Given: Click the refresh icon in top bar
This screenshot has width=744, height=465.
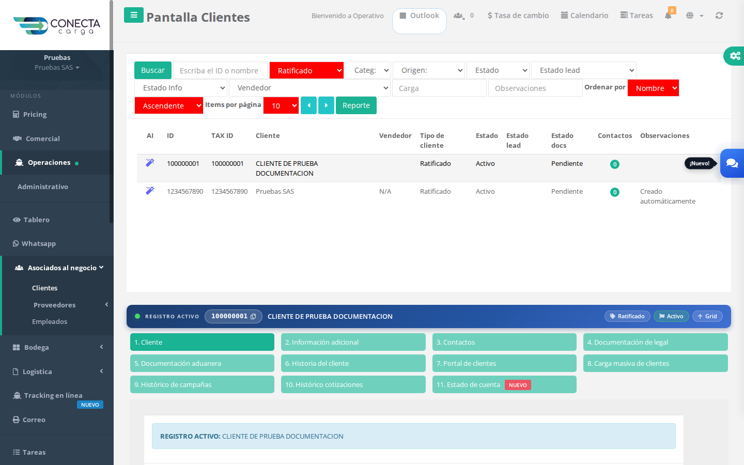Looking at the screenshot, I should [719, 16].
